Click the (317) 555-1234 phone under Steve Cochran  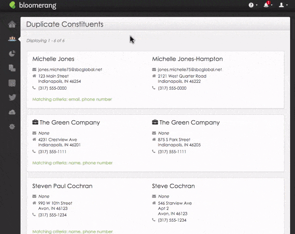pyautogui.click(x=172, y=220)
